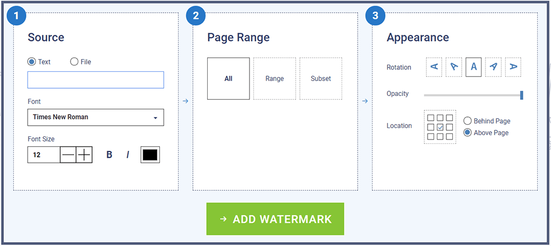Screen dimensions: 551x246
Task: Switch to Range page option
Action: point(274,79)
